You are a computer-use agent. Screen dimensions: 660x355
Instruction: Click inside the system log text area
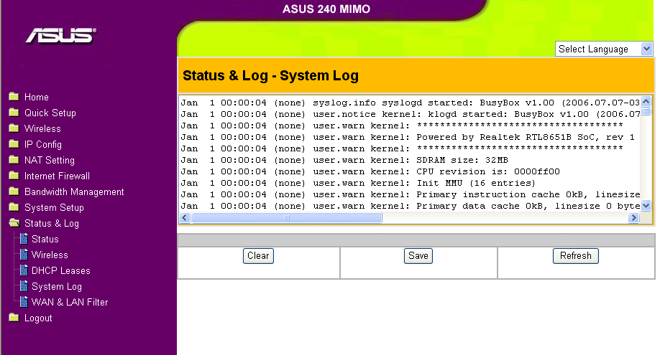[410, 154]
